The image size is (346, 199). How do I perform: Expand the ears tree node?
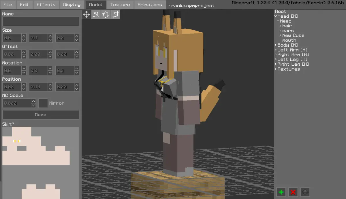click(280, 31)
